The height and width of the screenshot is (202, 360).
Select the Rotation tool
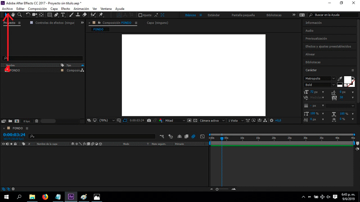click(x=28, y=15)
